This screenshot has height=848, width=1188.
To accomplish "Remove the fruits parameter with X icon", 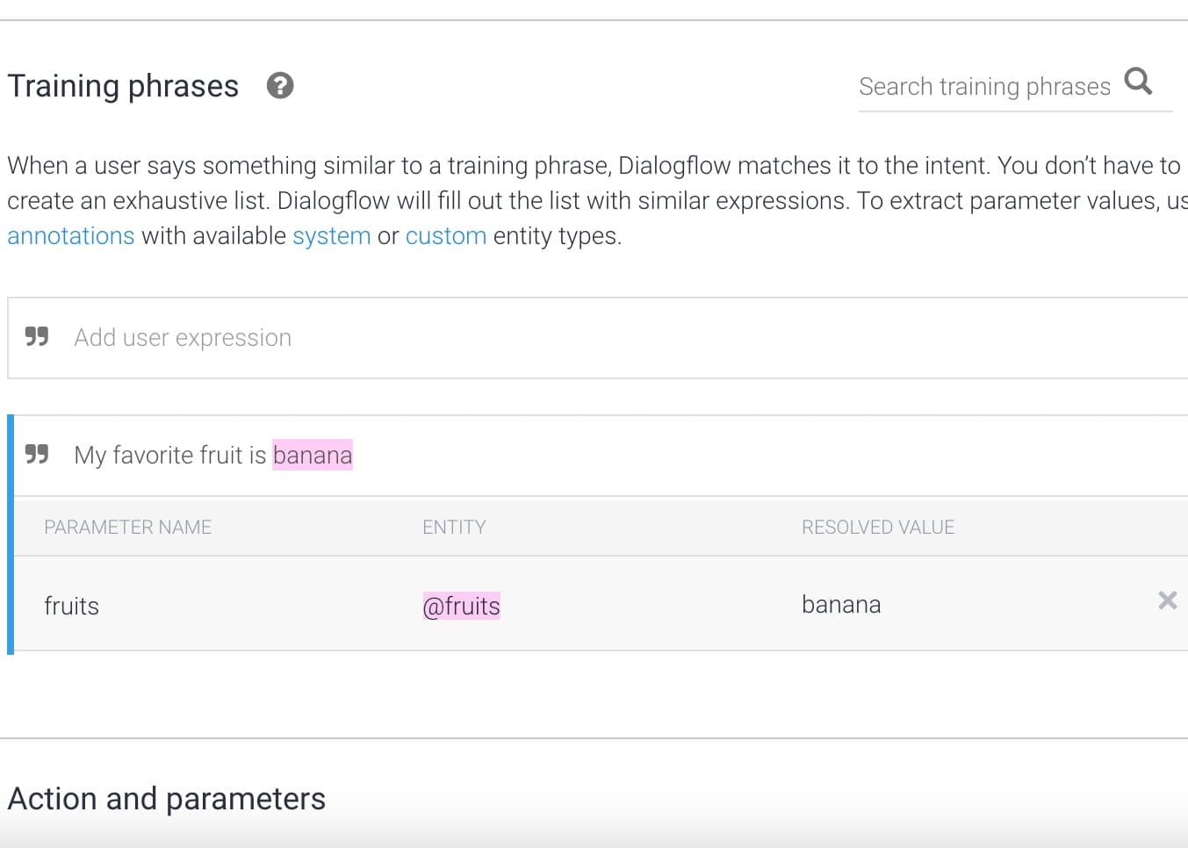I will 1167,600.
